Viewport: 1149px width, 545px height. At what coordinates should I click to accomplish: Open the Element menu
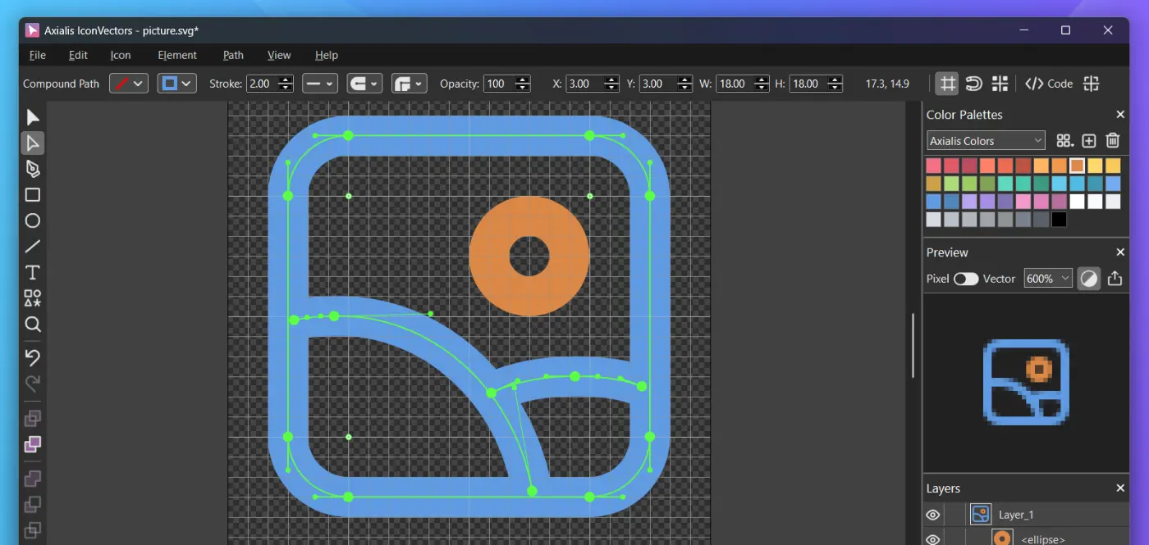[177, 55]
